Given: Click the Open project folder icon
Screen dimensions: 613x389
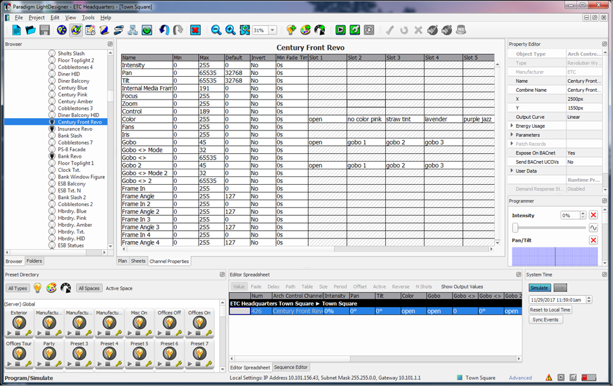Looking at the screenshot, I should (30, 30).
